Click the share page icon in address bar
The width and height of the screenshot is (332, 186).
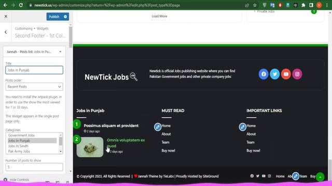247,5
